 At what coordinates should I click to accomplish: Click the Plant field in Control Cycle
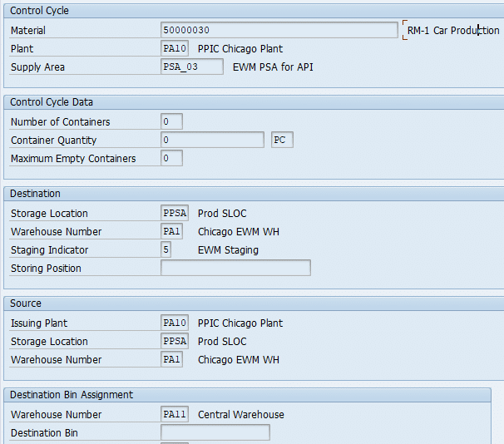(x=175, y=49)
